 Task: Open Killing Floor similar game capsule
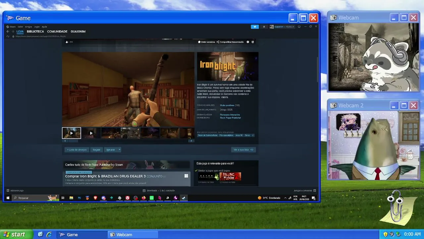click(230, 176)
